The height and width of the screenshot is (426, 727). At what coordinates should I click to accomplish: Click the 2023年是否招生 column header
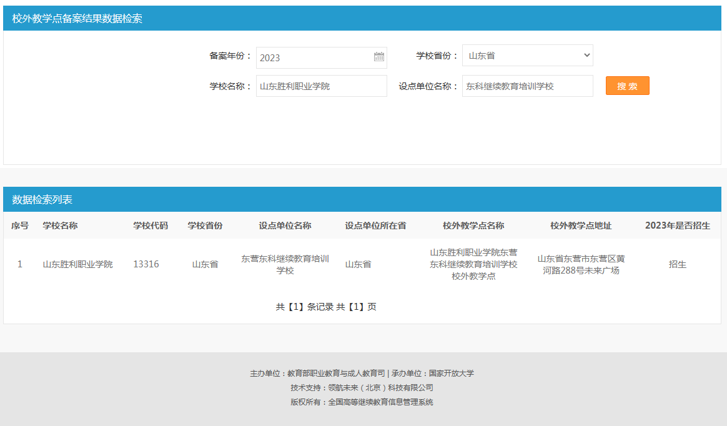point(678,225)
